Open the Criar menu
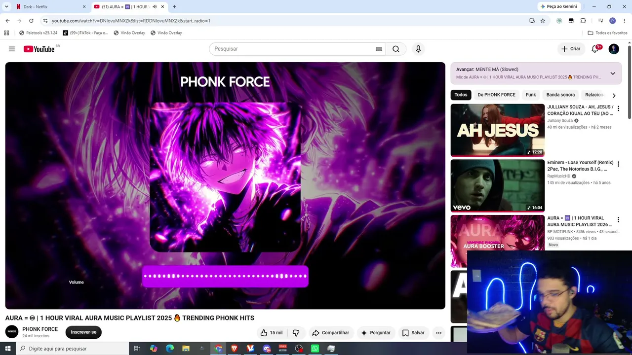Image resolution: width=632 pixels, height=355 pixels. pyautogui.click(x=571, y=49)
